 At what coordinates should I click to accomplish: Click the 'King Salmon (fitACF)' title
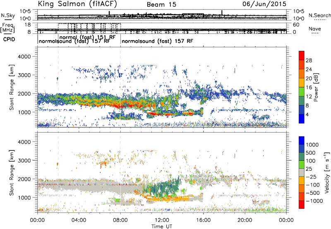pyautogui.click(x=77, y=4)
